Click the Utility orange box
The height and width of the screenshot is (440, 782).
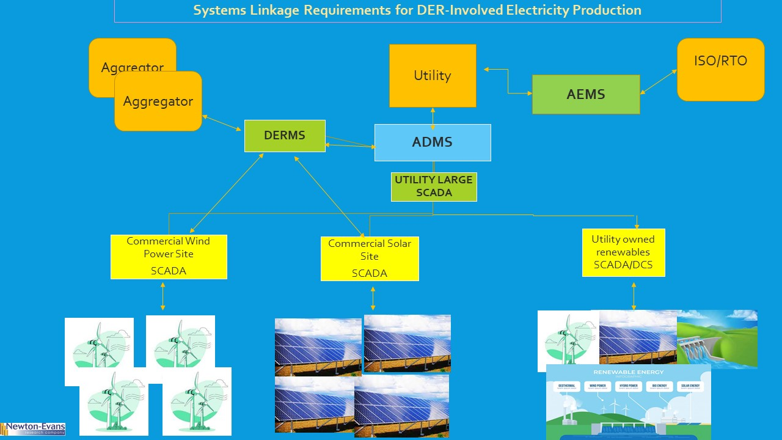(x=433, y=76)
